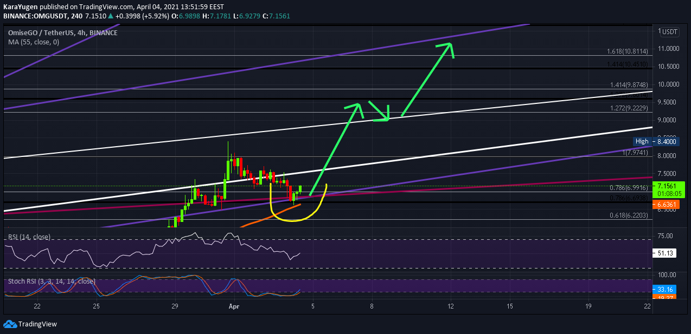Screen dimensions: 691x334
Task: Click the Apr label on time axis
Action: click(234, 306)
